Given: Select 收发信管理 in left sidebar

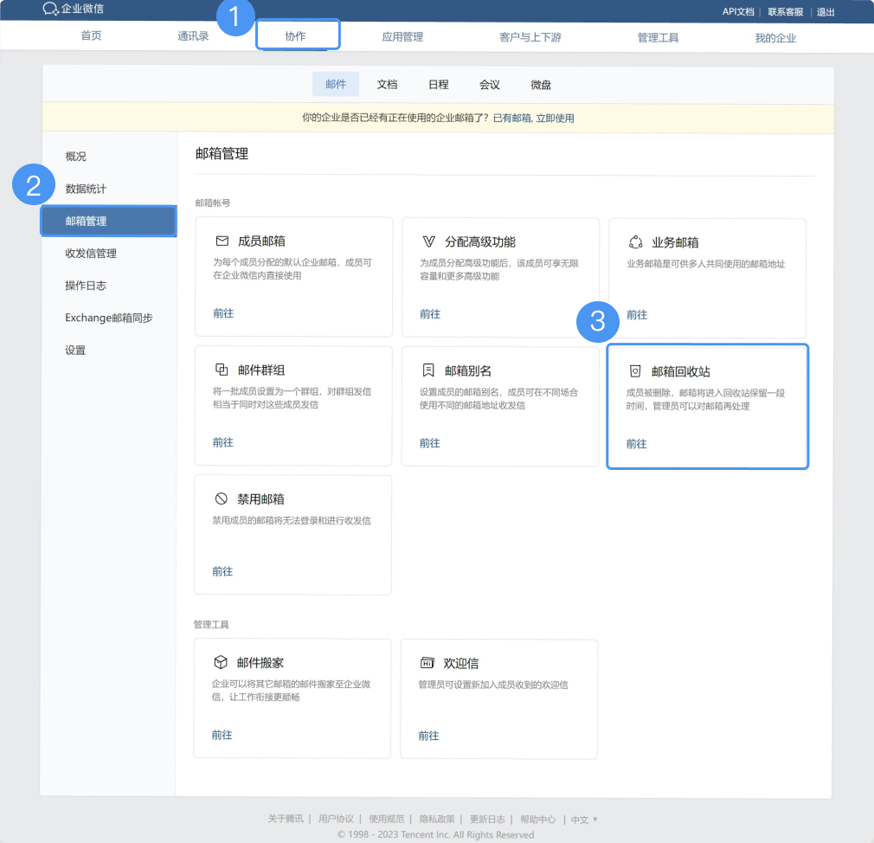Looking at the screenshot, I should click(91, 254).
